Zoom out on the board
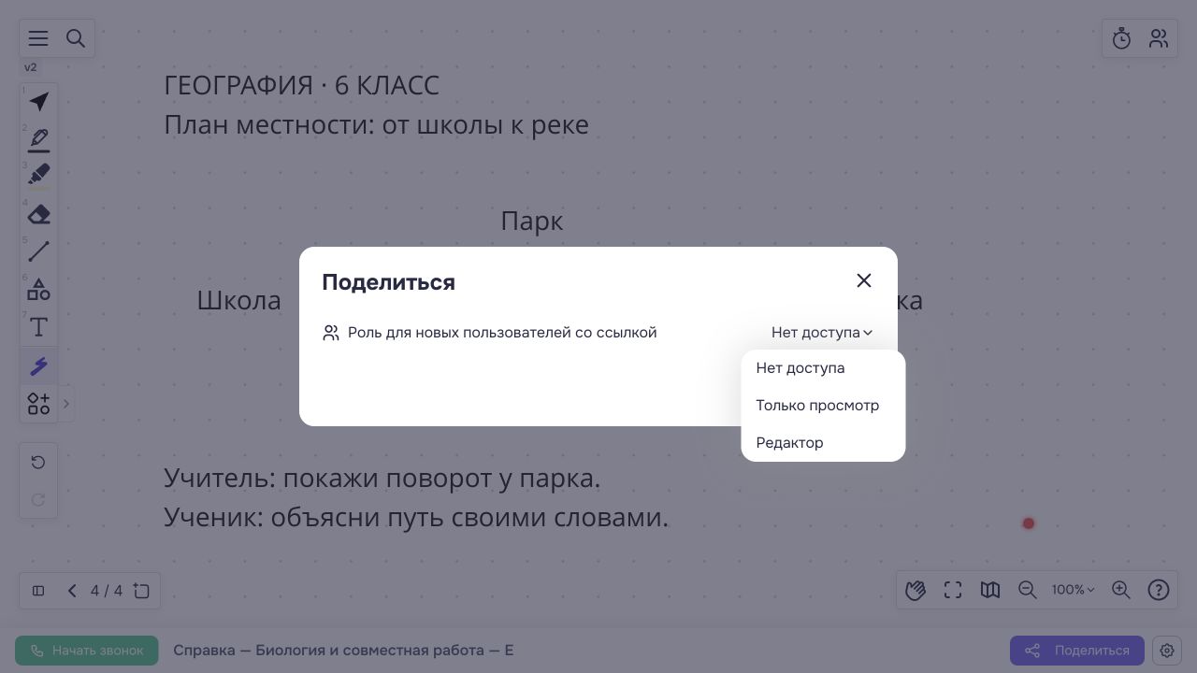The width and height of the screenshot is (1197, 673). tap(1028, 590)
